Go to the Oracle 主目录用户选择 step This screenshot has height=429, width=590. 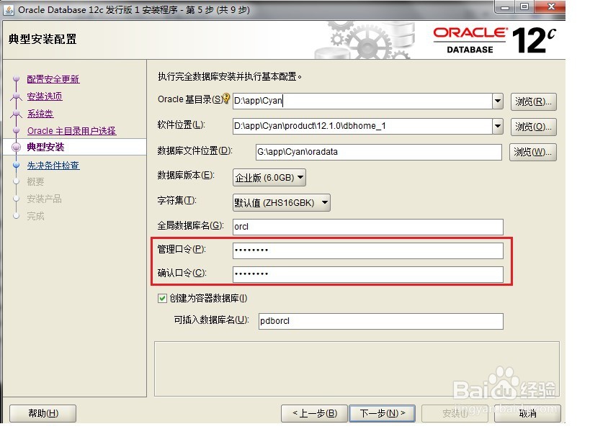71,131
